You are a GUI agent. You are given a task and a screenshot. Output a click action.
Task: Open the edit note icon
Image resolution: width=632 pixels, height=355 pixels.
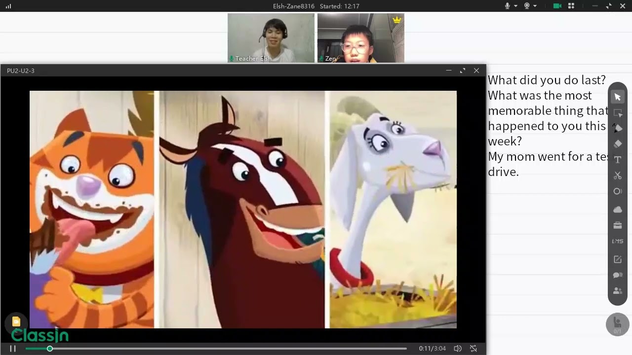click(x=618, y=259)
